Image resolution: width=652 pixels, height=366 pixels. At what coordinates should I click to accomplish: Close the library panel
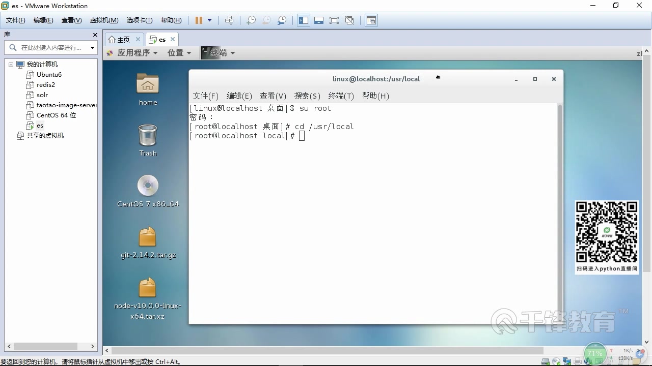tap(95, 35)
